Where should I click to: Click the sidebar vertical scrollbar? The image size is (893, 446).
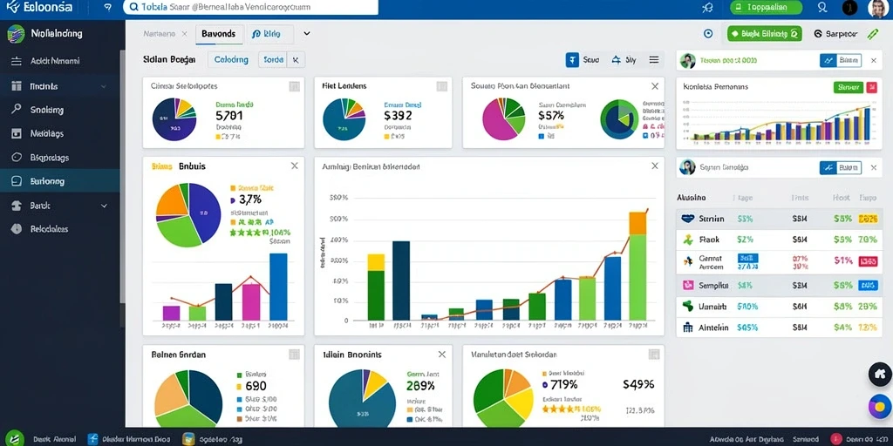click(122, 188)
